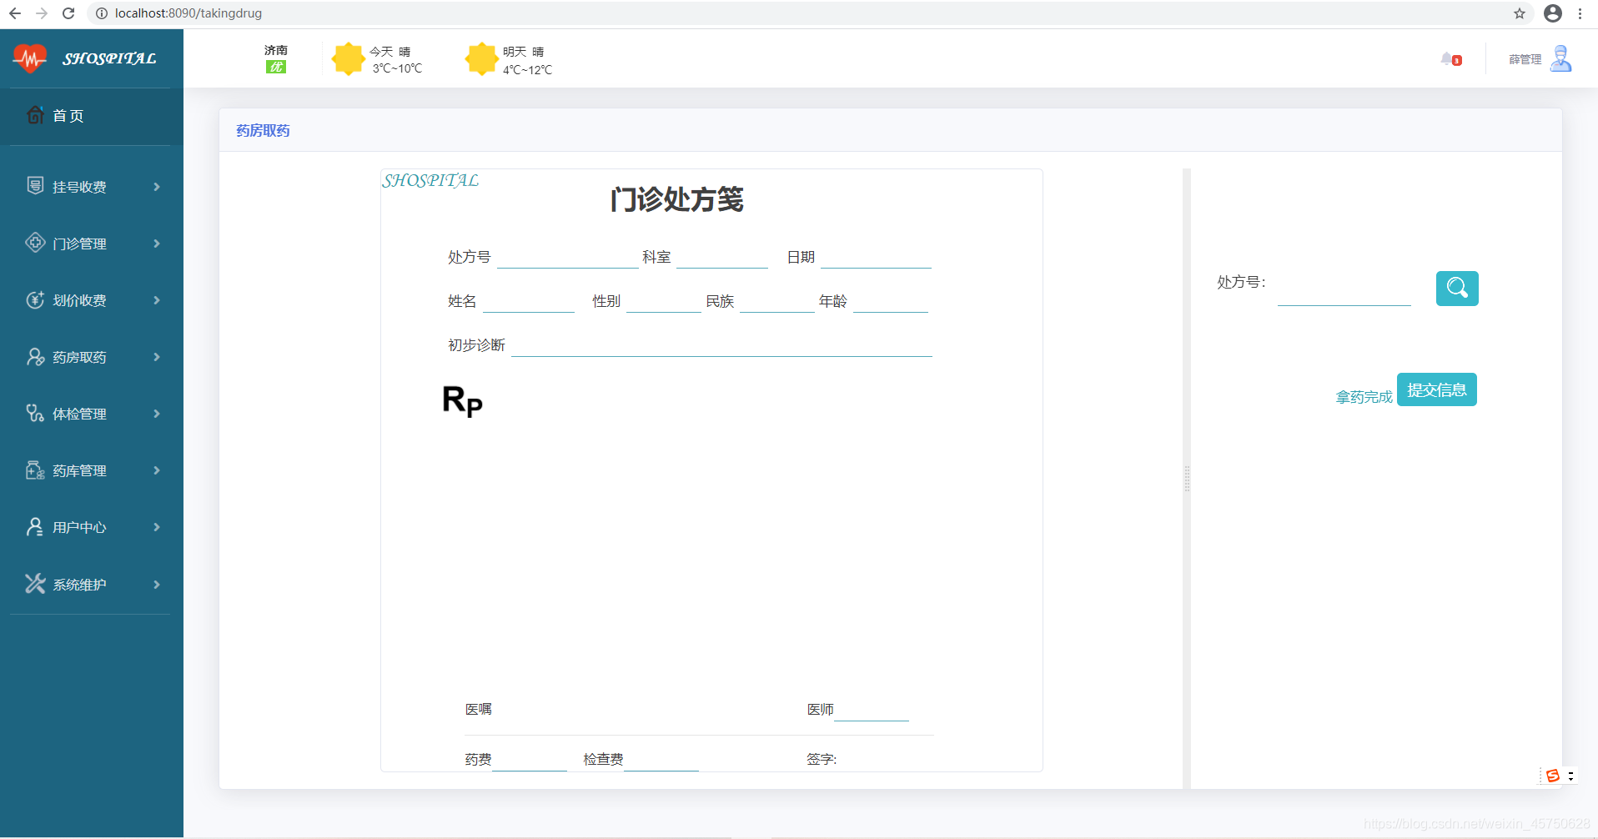Click the browser back arrow
1598x839 pixels.
[x=15, y=13]
